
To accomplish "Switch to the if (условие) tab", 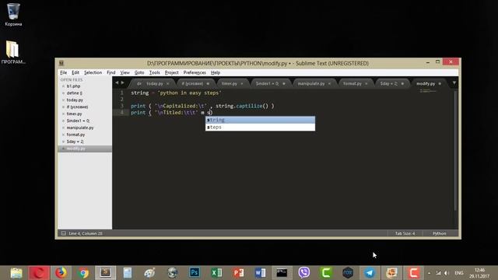I will 192,83.
